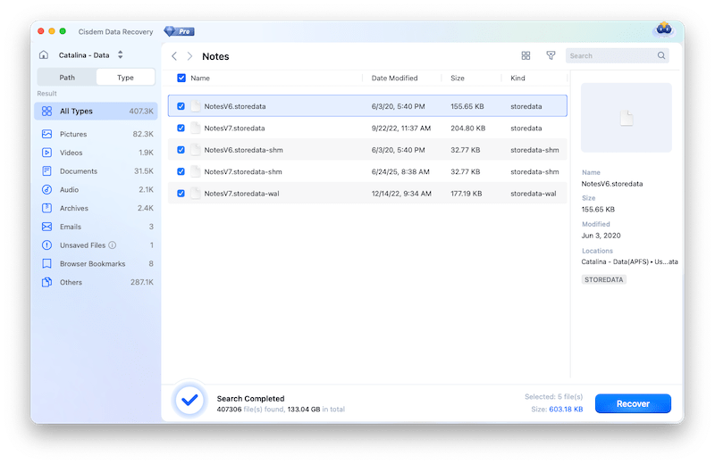Click the Recover button
The image size is (715, 464).
(x=633, y=403)
